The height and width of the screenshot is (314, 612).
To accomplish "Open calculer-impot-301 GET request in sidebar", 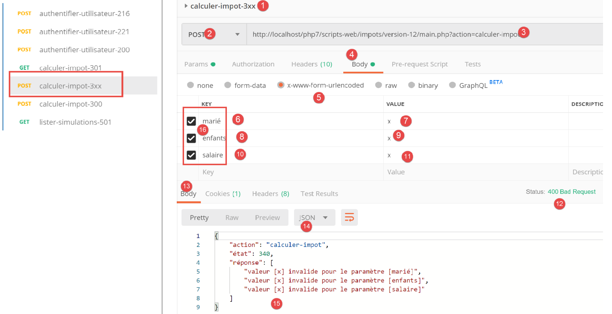I will click(x=70, y=68).
